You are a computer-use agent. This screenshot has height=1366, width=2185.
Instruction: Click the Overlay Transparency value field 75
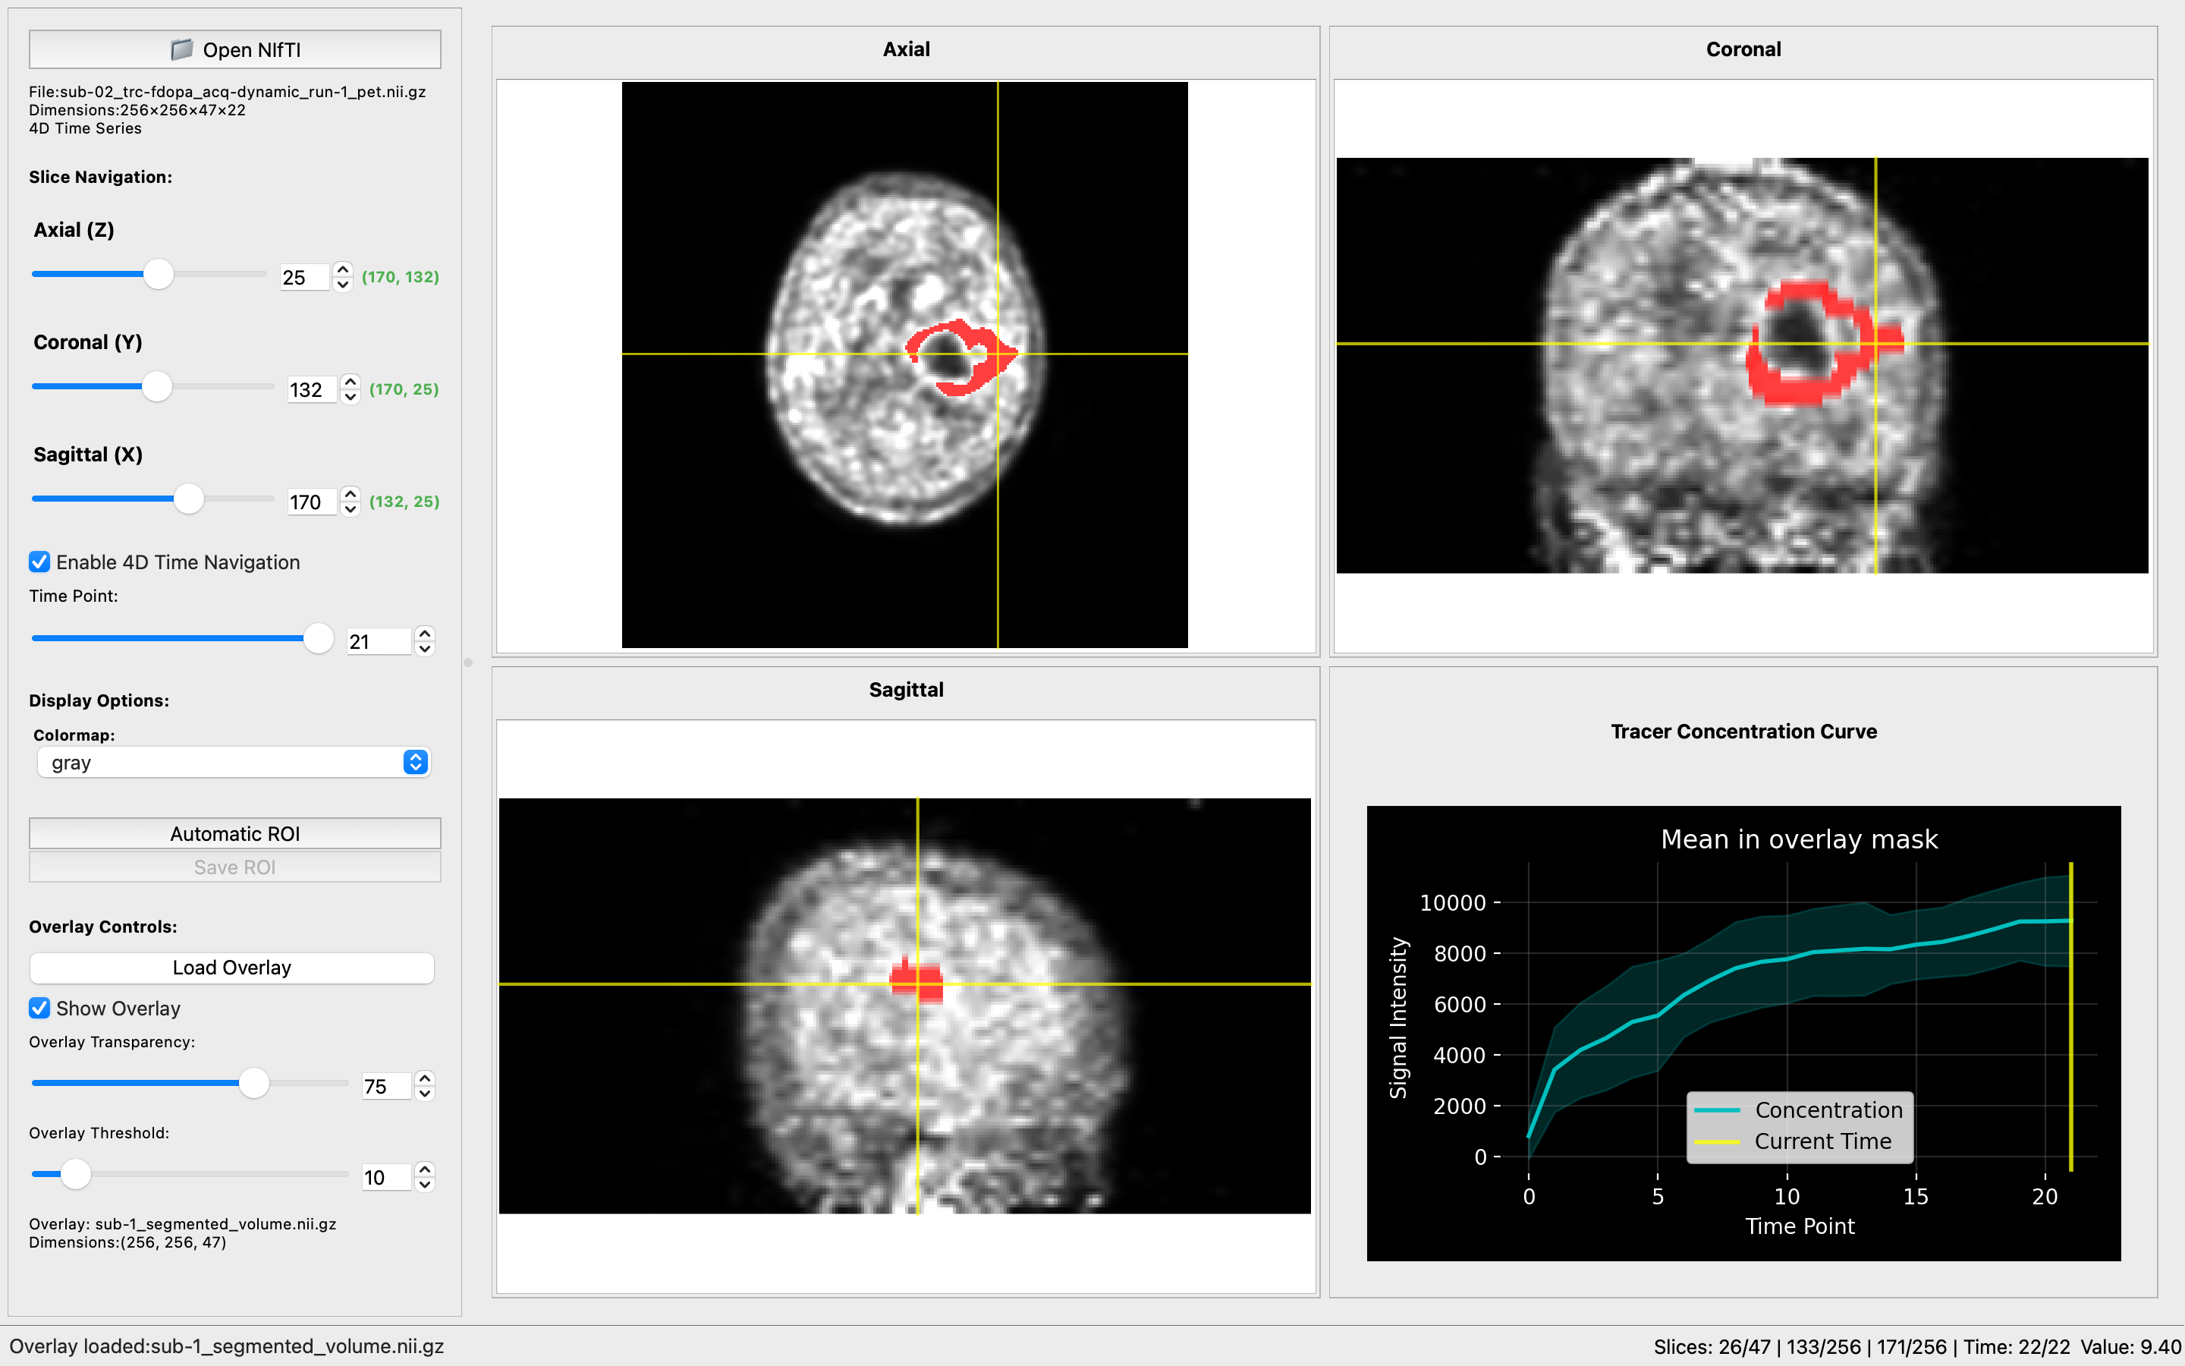coord(386,1086)
